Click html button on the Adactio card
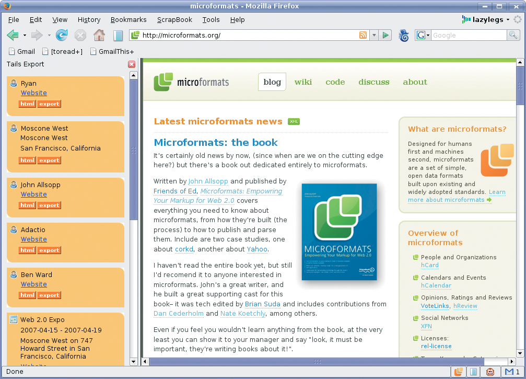The height and width of the screenshot is (379, 526). [27, 250]
